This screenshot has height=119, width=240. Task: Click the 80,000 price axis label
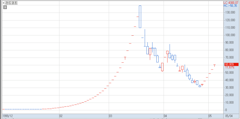229,50
